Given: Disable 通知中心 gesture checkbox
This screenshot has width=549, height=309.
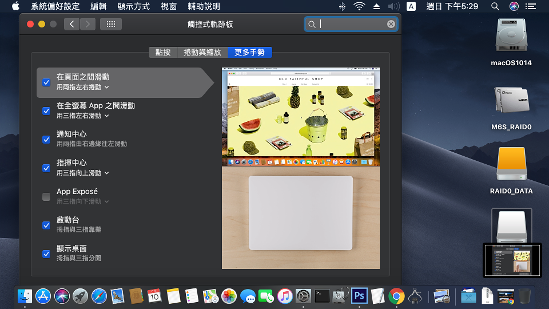Looking at the screenshot, I should [x=46, y=140].
